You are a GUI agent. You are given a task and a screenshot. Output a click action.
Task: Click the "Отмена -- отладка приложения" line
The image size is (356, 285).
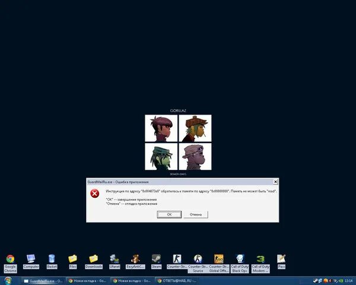pyautogui.click(x=132, y=204)
